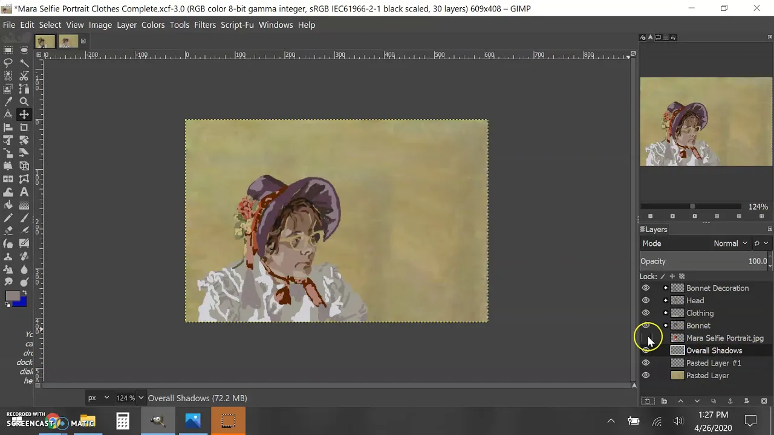Select the Scissors Select tool
Screen dimensions: 774x435
24,76
